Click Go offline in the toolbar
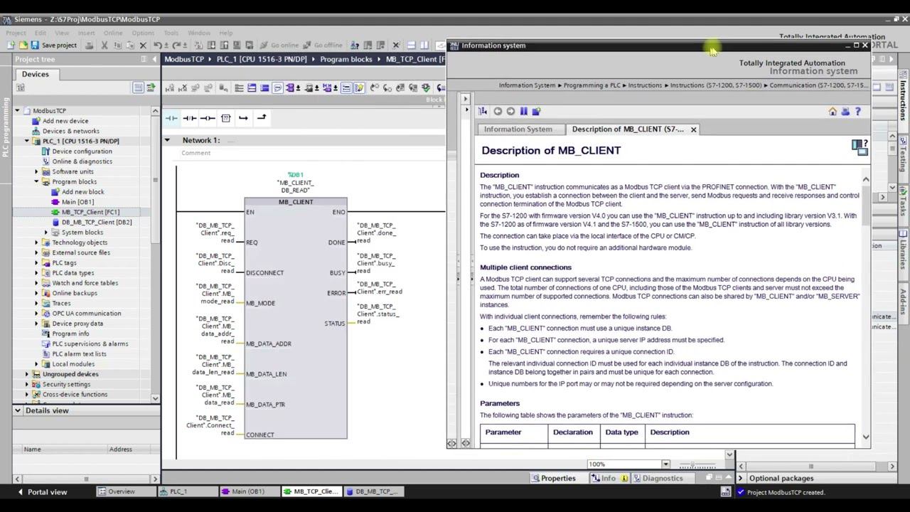 coord(322,45)
